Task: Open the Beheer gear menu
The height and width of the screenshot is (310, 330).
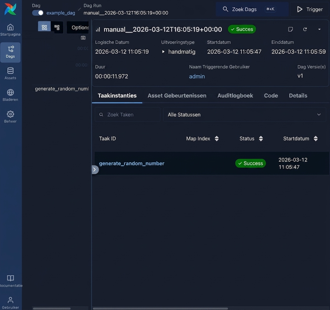Action: click(x=10, y=117)
